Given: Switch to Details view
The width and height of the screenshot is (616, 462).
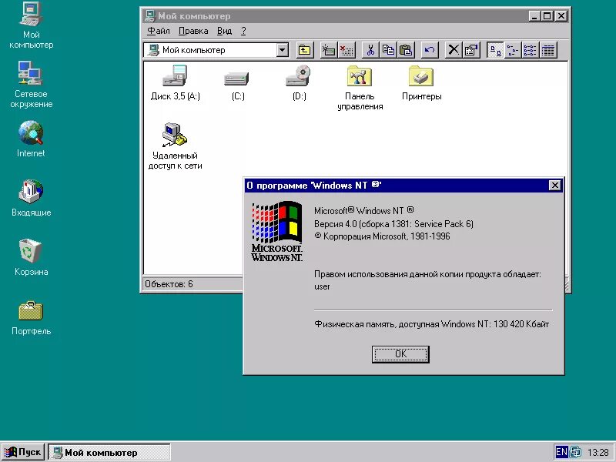Looking at the screenshot, I should click(x=548, y=50).
